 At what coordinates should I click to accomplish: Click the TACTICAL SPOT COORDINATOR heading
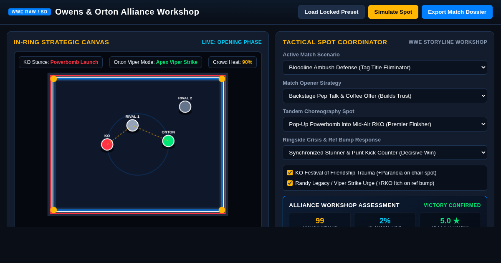click(x=335, y=42)
